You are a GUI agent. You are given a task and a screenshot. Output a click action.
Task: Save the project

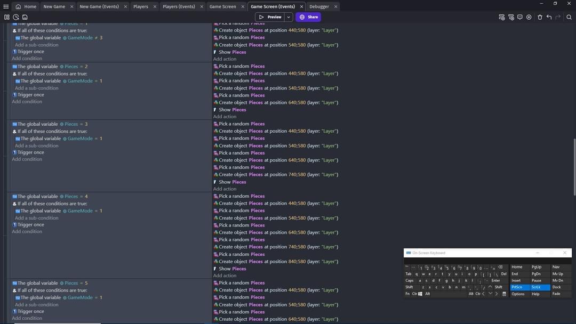tap(25, 17)
